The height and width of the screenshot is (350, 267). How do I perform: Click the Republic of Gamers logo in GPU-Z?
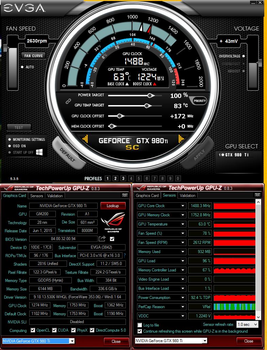pyautogui.click(x=113, y=222)
